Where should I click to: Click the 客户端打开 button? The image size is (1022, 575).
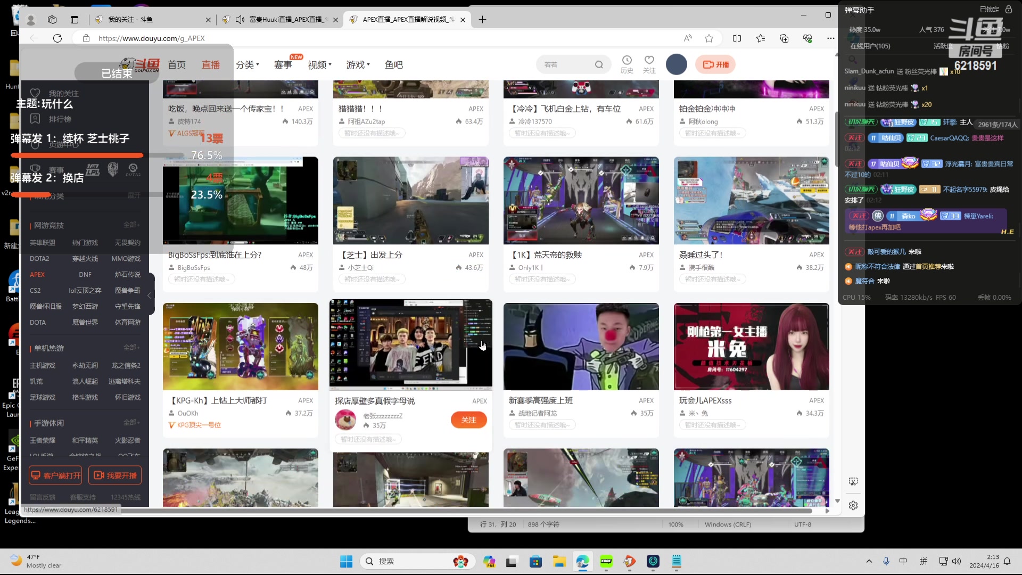(55, 475)
